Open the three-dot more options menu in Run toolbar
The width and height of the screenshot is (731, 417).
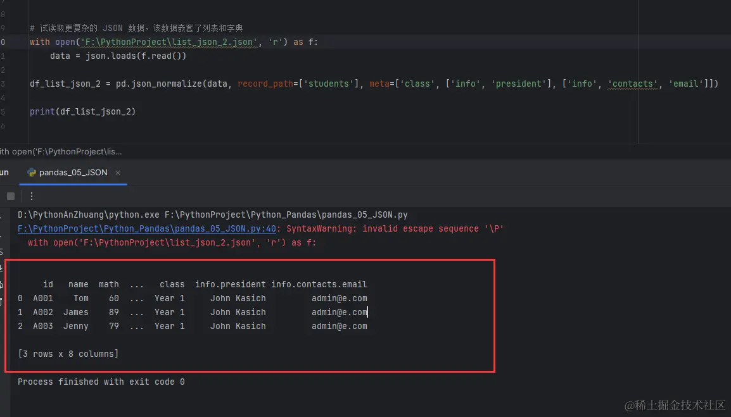pos(32,196)
